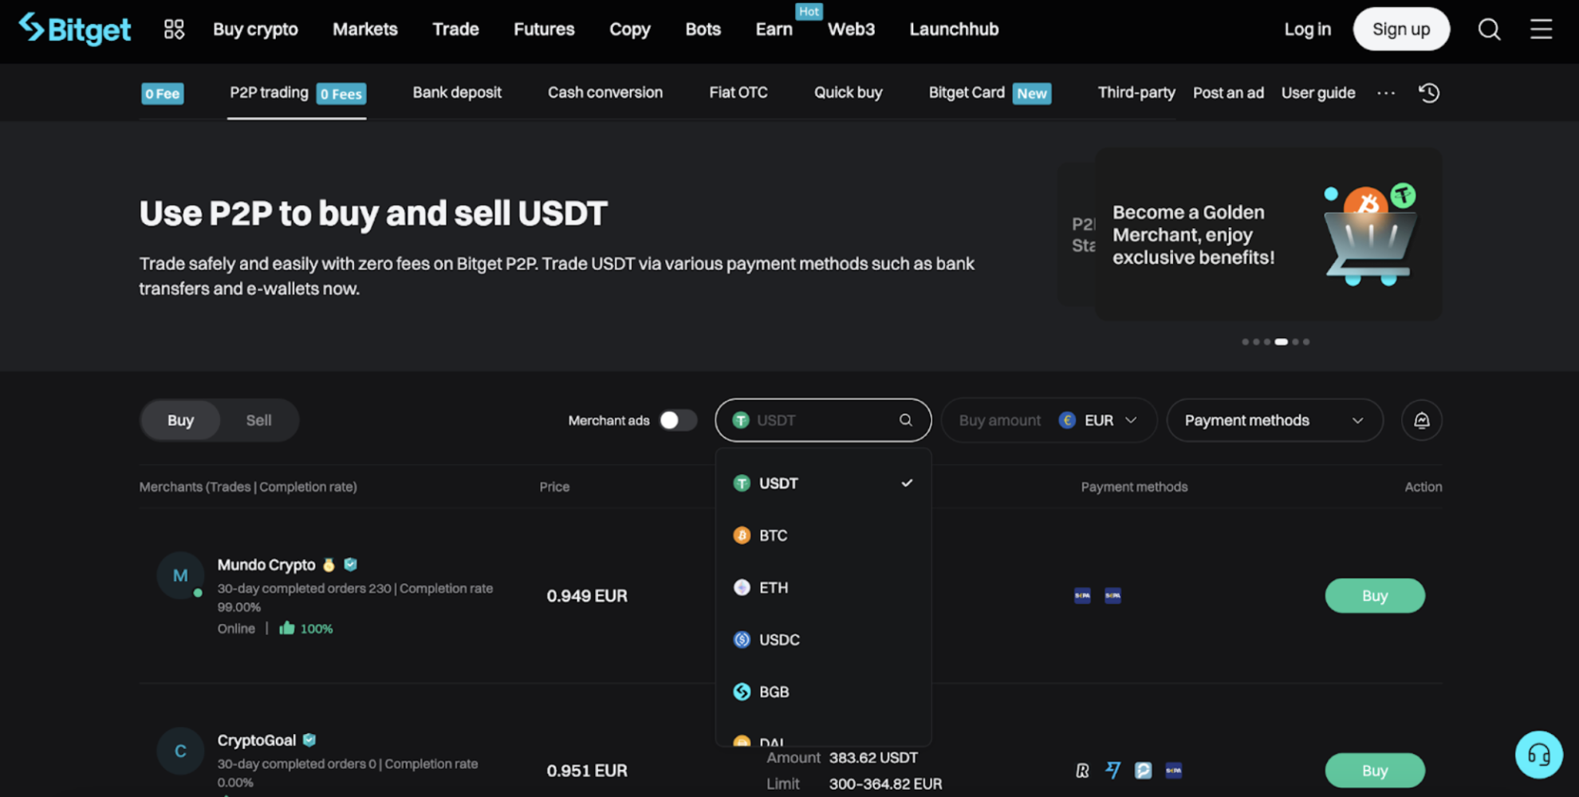The width and height of the screenshot is (1579, 797).
Task: Buy from CryptoGoal
Action: [1374, 771]
